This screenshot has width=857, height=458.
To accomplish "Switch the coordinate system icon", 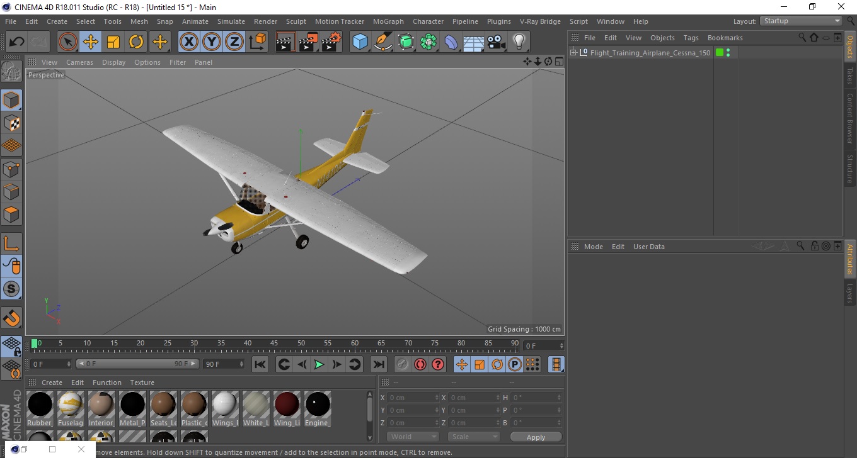I will click(x=257, y=42).
